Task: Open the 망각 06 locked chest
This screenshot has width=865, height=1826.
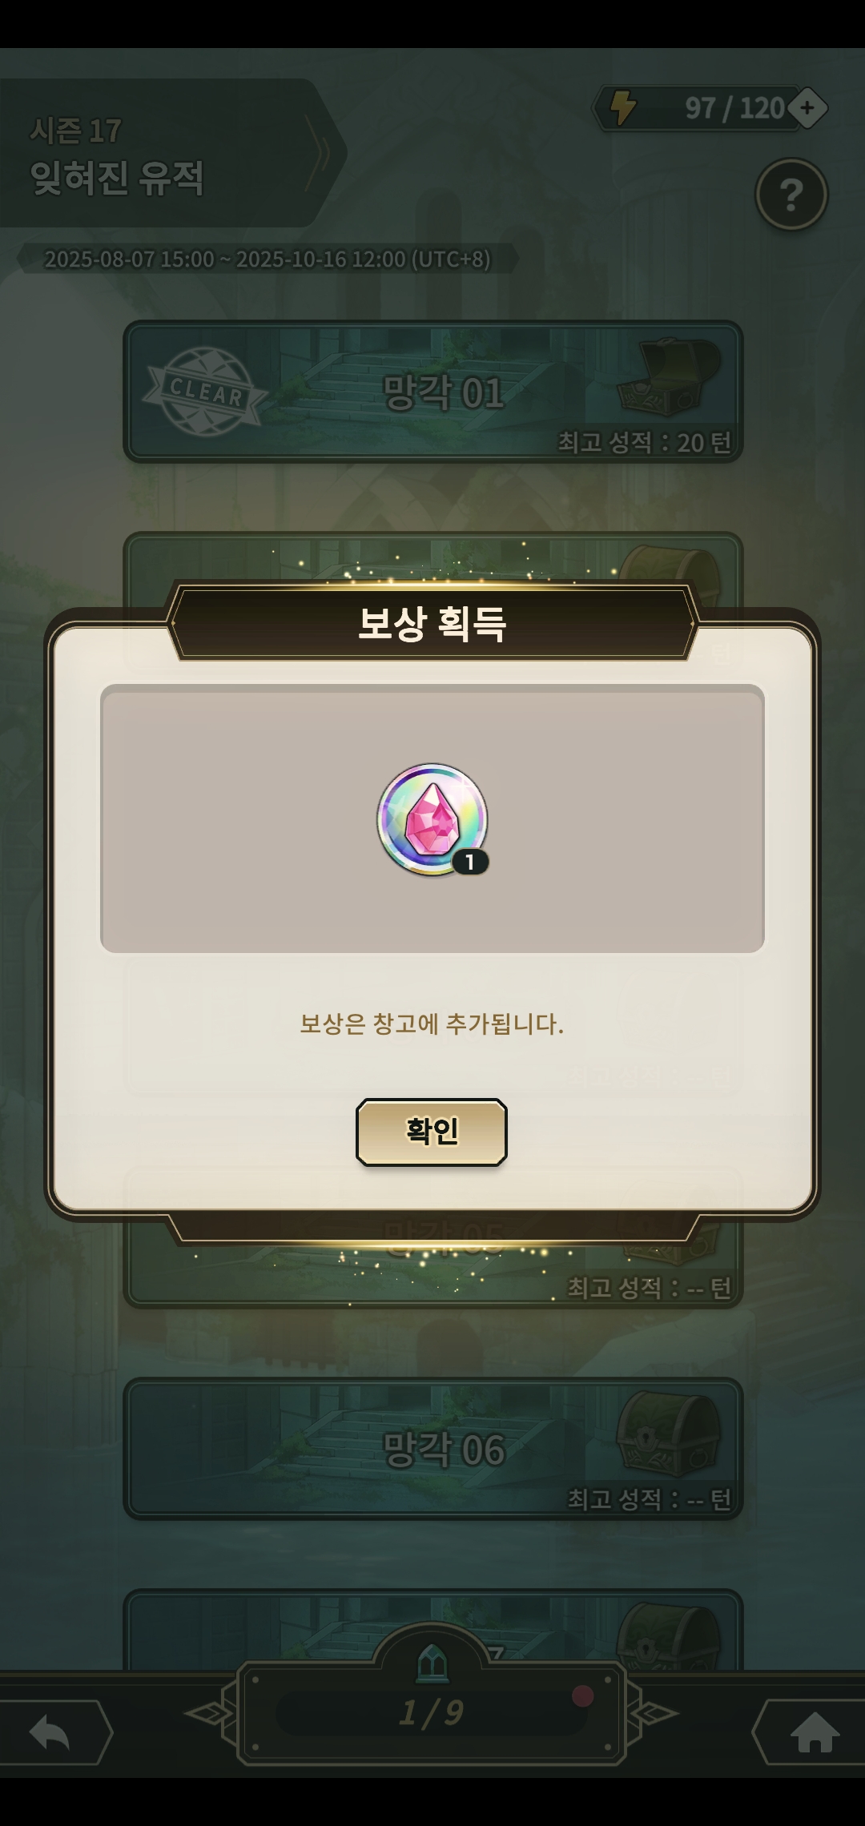Action: tap(668, 1435)
